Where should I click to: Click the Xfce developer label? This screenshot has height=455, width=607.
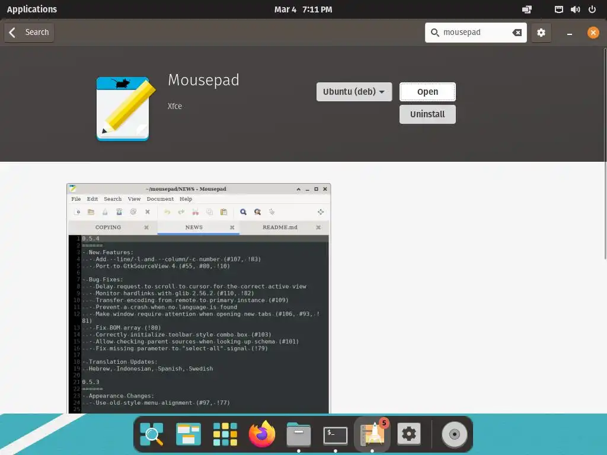(x=175, y=106)
